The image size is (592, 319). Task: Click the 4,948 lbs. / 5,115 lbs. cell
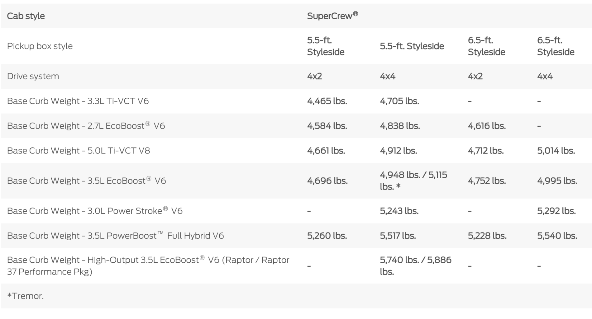413,181
